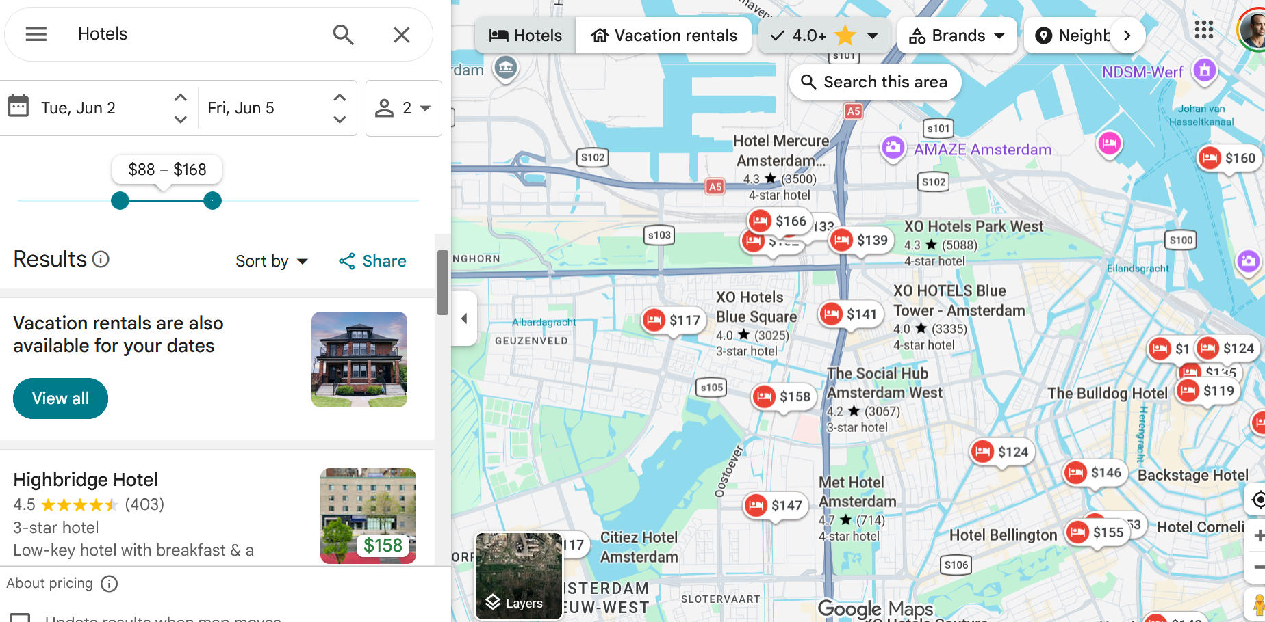Viewport: 1265px width, 622px height.
Task: Select the $117 hotel pin near Geuzenveld
Action: pos(673,320)
